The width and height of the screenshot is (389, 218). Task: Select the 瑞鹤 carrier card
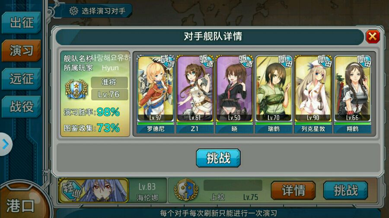click(274, 94)
